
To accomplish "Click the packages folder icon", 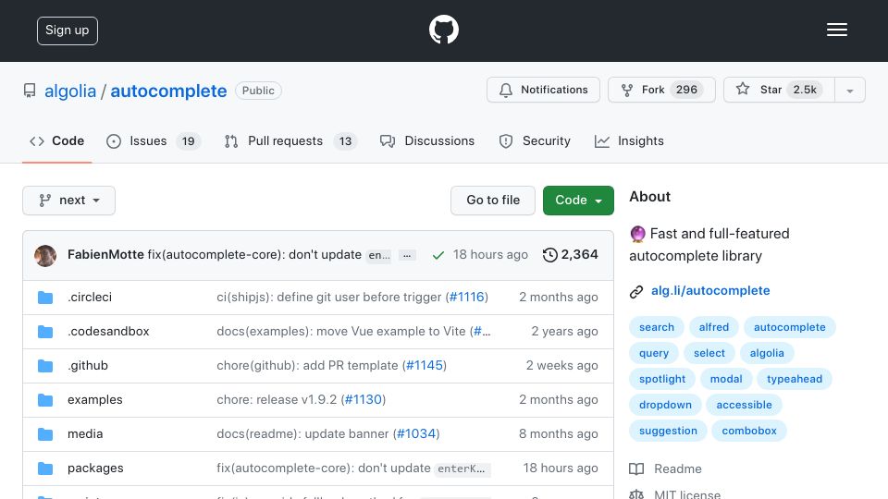I will click(x=45, y=469).
